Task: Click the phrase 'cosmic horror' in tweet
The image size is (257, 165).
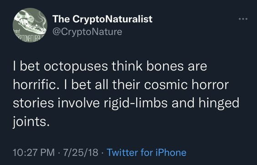Action: (x=186, y=85)
